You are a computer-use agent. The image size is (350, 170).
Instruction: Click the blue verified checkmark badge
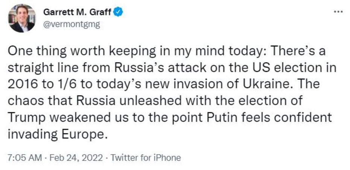[119, 12]
